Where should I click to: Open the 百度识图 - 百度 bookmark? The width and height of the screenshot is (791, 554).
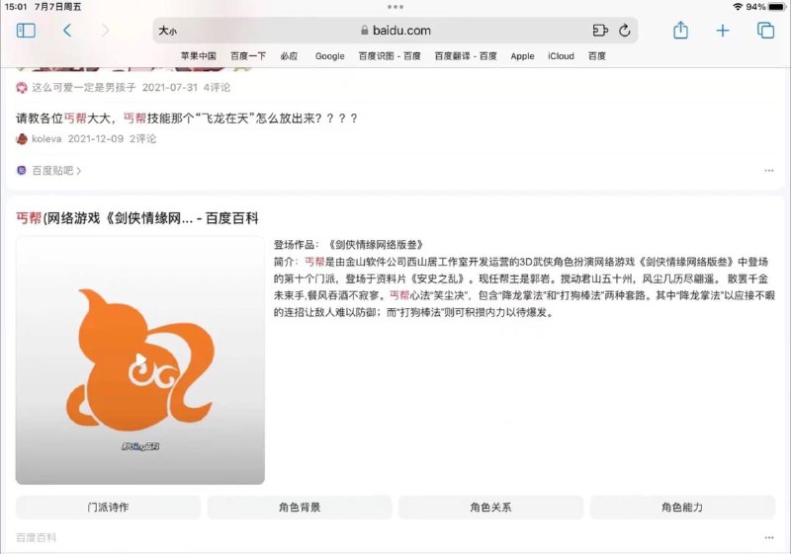point(390,56)
